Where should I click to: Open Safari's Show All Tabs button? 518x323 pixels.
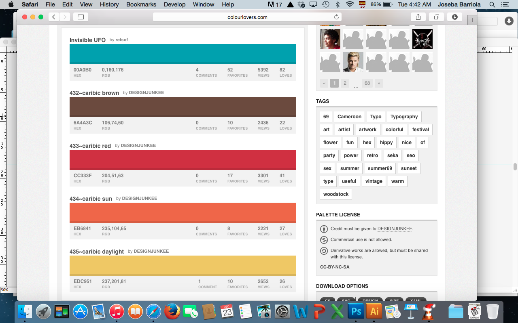[436, 17]
